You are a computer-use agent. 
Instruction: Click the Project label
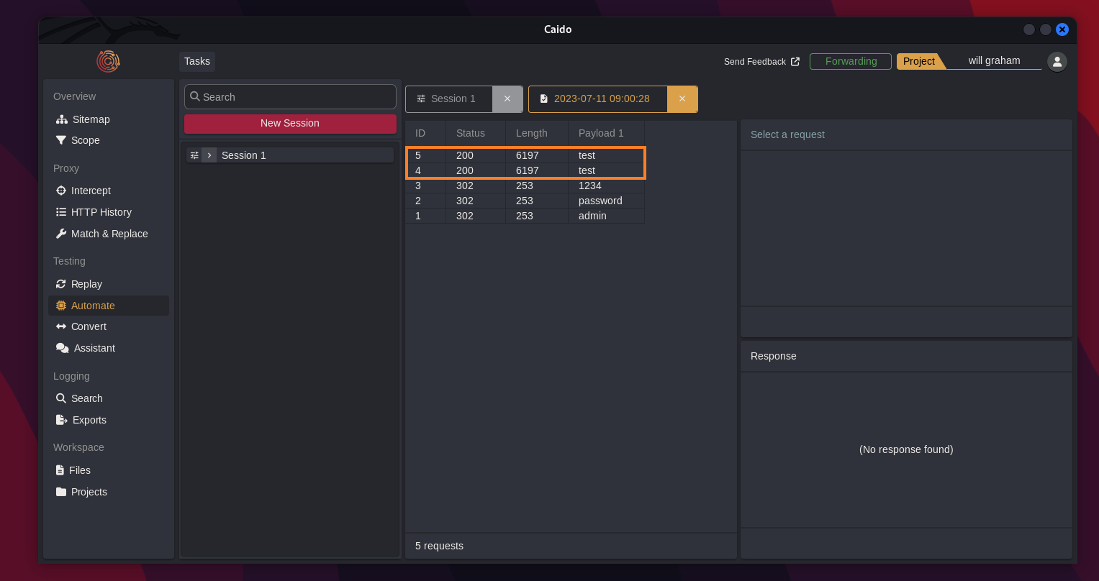click(x=919, y=61)
